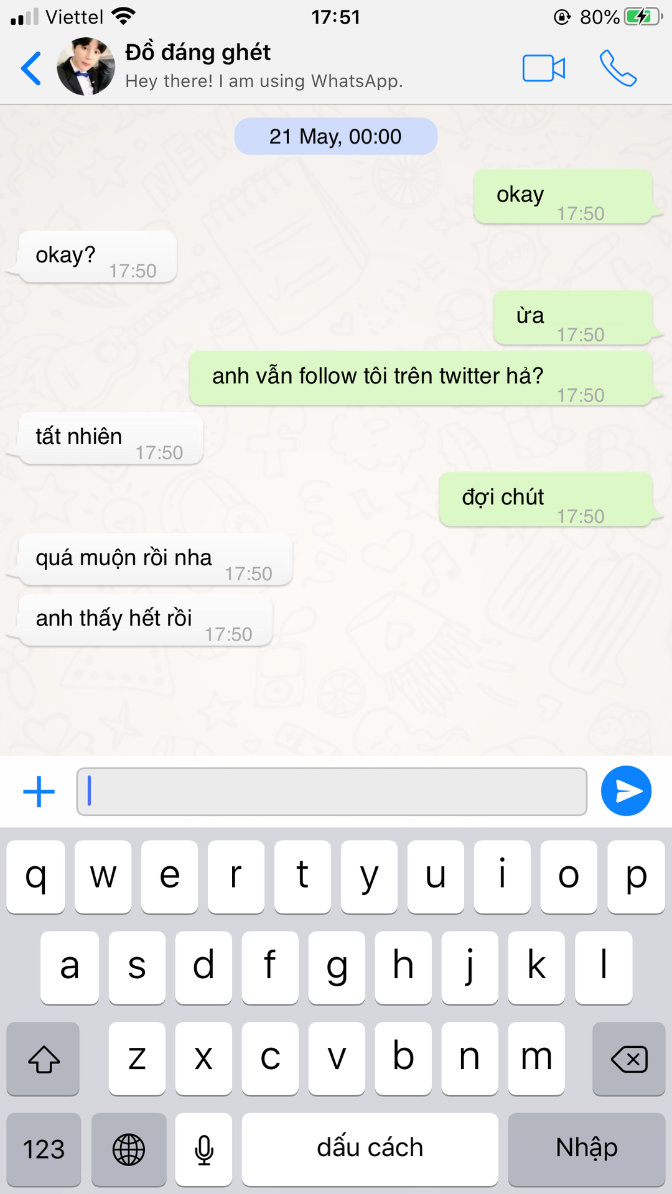Focus the message text input field
The width and height of the screenshot is (672, 1194).
(332, 792)
